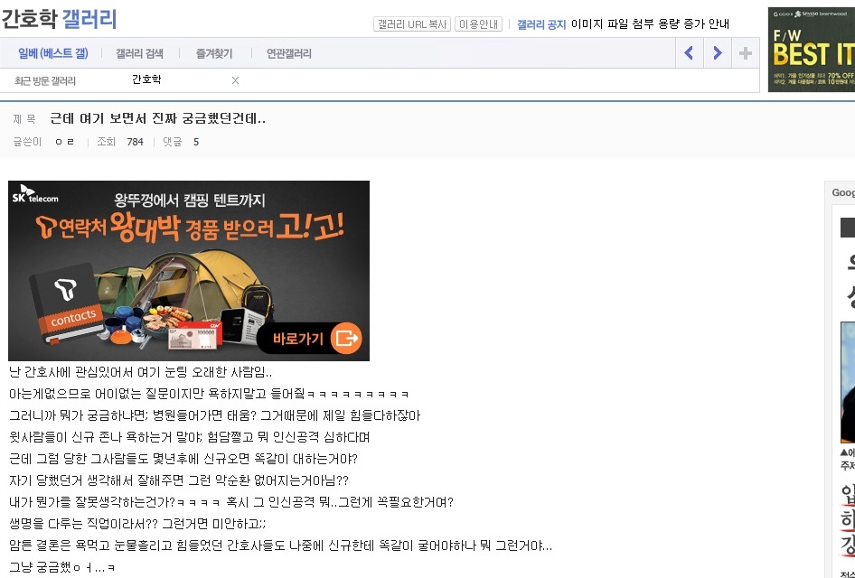Screen dimensions: 855x578
Task: Click 바로가기 button on SK telecom banner
Action: (x=310, y=339)
